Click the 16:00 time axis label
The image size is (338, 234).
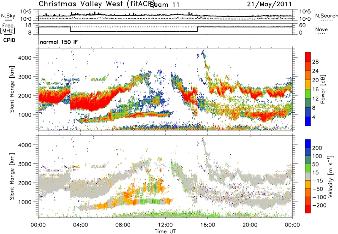pos(207,225)
